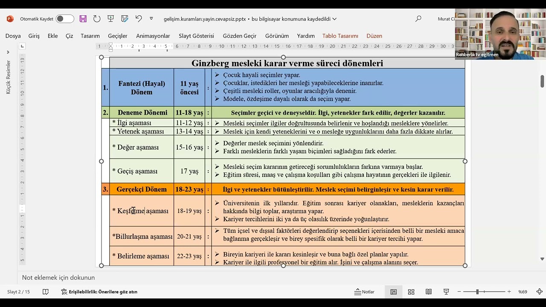546x307 pixels.
Task: Click the table's right middle resize handle
Action: 465,161
